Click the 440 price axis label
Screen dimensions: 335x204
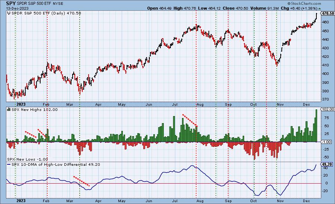326,40
